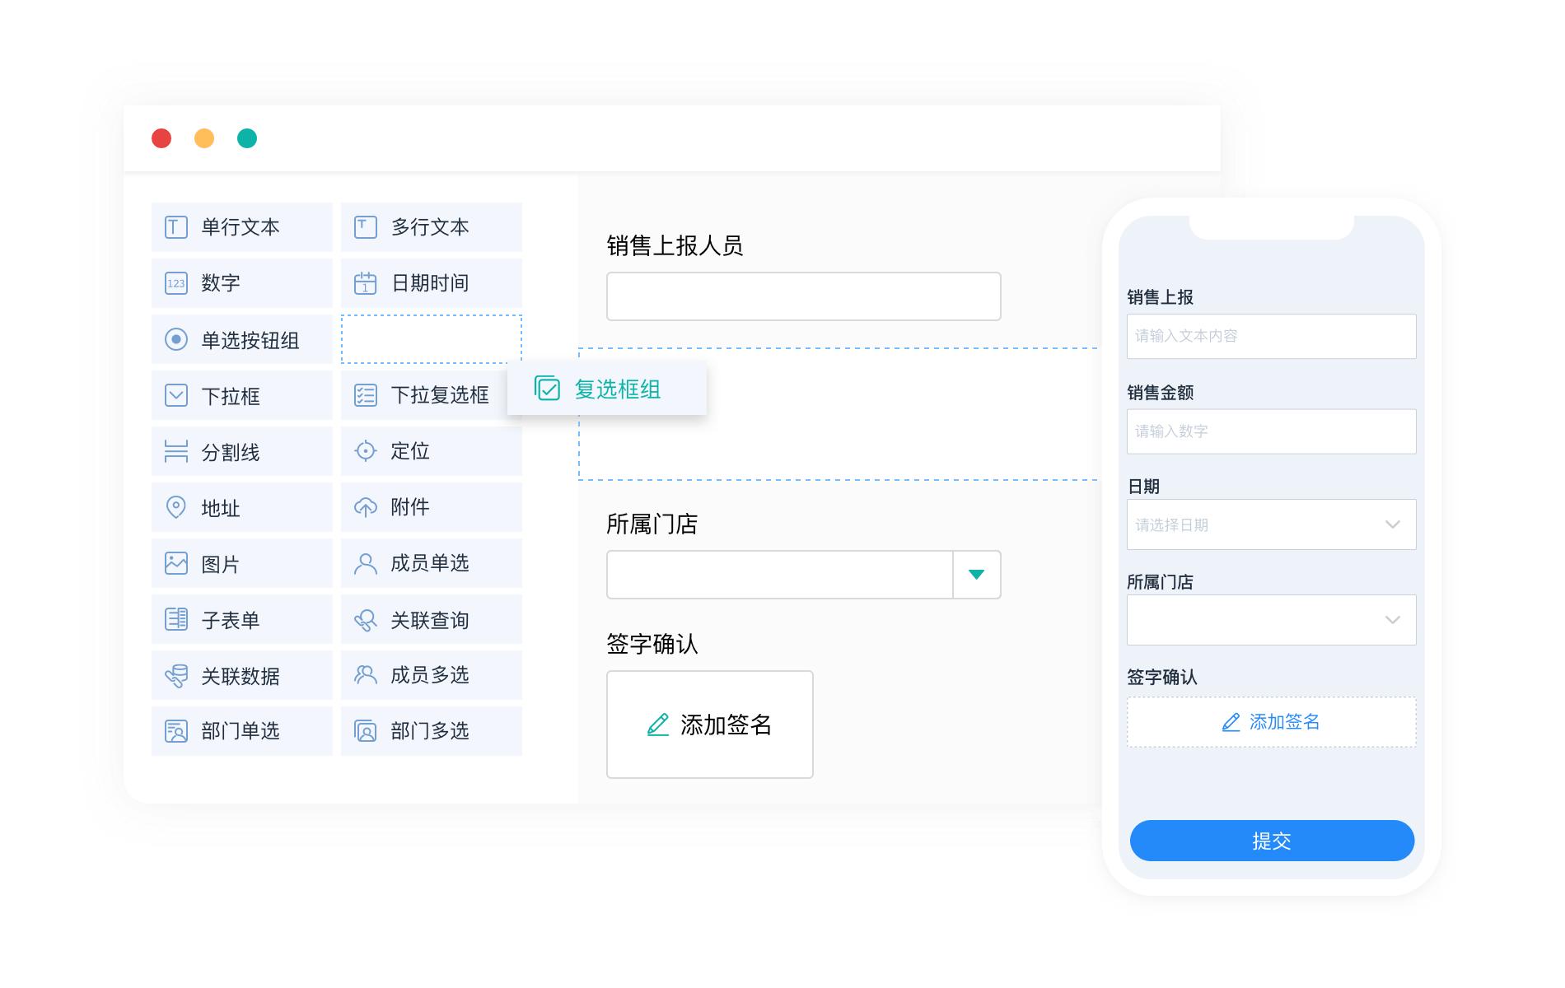Select the 图片 image field icon
The width and height of the screenshot is (1565, 988).
[x=175, y=563]
